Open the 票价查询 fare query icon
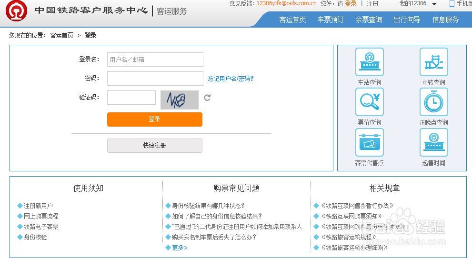 (369, 102)
